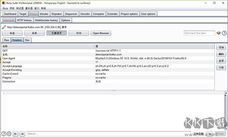Screen dimensions: 228x137
Task: Click the help icon beside the comment field
Action: 224,33
